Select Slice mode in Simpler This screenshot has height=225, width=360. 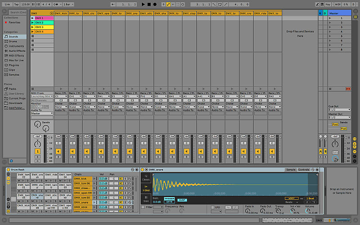click(146, 200)
